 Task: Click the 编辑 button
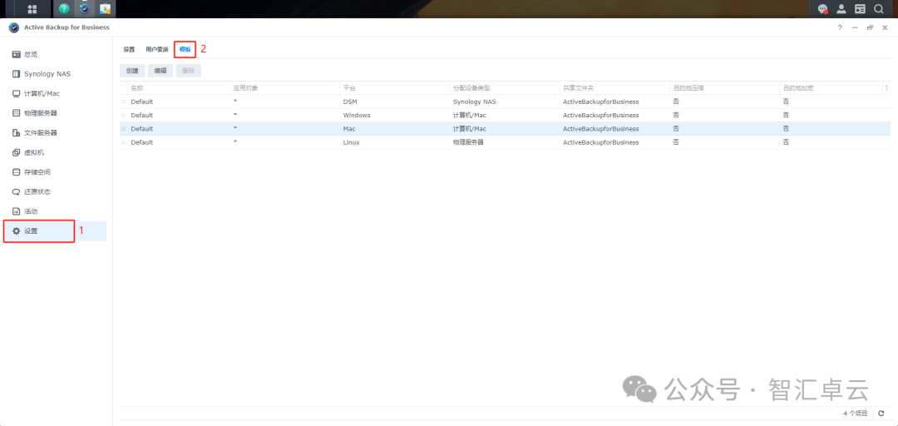click(x=160, y=71)
